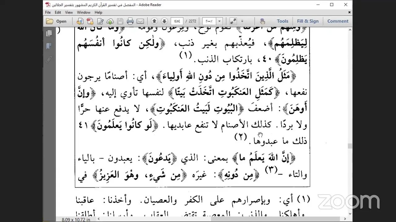This screenshot has height=222, width=396.
Task: Open the View menu
Action: pyautogui.click(x=69, y=12)
